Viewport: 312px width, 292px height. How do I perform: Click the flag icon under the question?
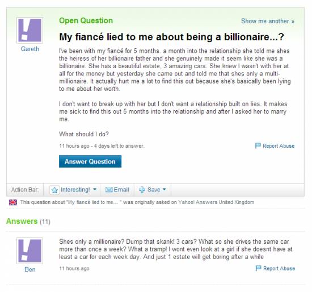258,145
